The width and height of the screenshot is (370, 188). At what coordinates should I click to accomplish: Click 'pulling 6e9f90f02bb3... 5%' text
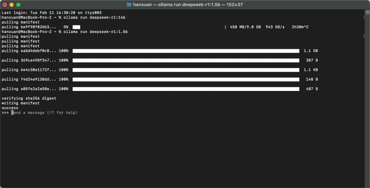coord(35,27)
